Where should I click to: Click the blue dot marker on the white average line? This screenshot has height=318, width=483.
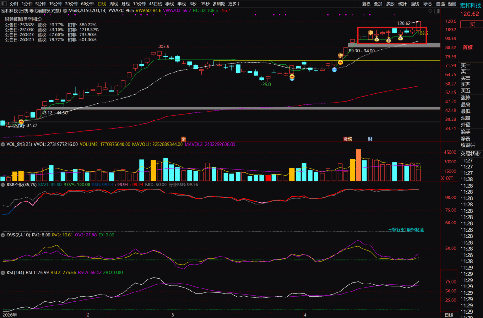(334, 70)
